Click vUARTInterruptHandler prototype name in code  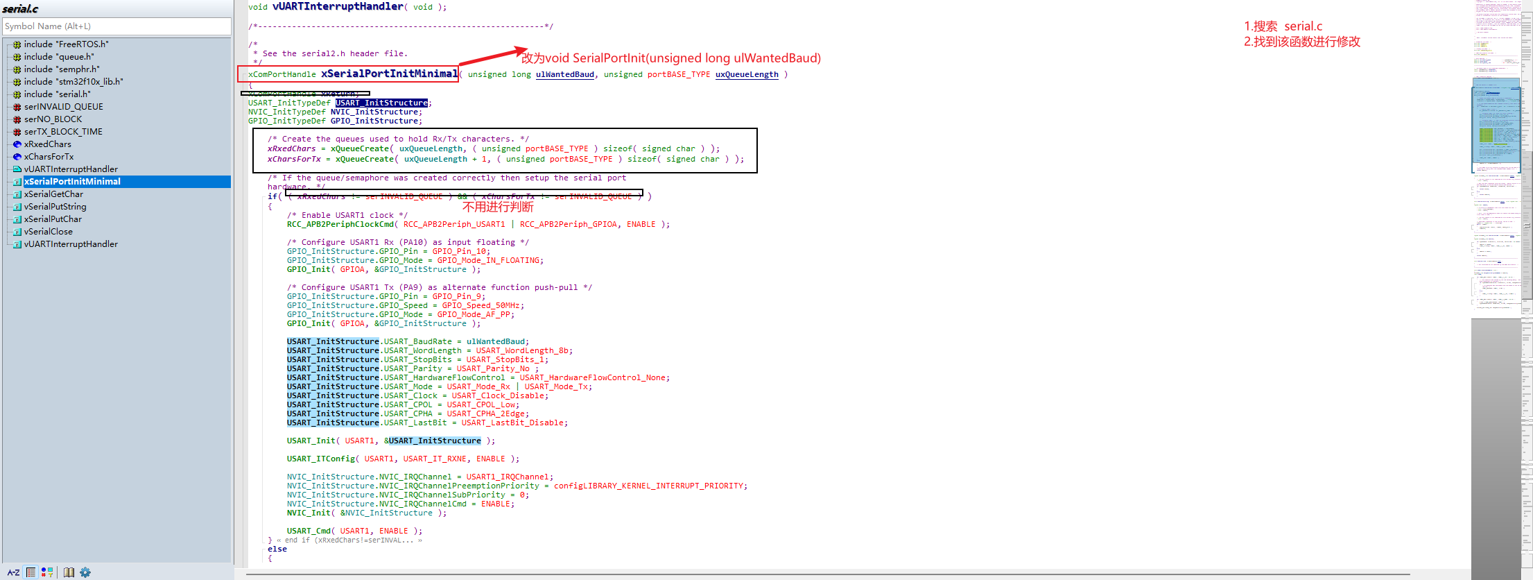pos(338,6)
